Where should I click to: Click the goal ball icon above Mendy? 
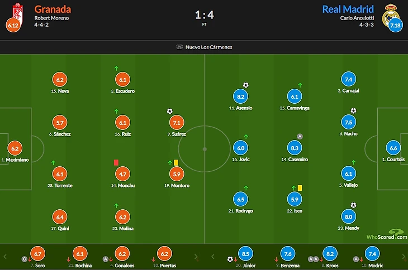coord(353,205)
